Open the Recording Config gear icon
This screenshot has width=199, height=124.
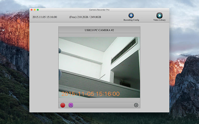pyautogui.click(x=131, y=15)
